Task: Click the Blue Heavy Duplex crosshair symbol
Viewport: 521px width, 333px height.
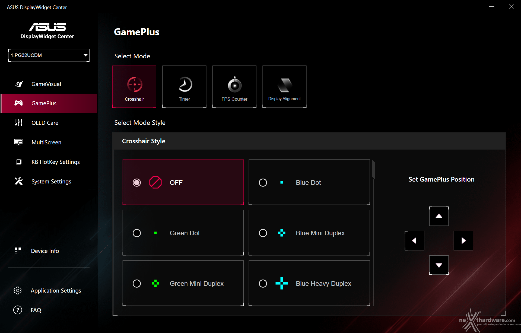Action: (282, 283)
